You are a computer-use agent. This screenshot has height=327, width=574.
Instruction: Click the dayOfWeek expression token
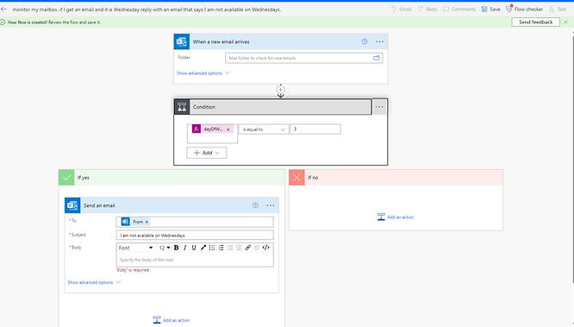pos(212,129)
